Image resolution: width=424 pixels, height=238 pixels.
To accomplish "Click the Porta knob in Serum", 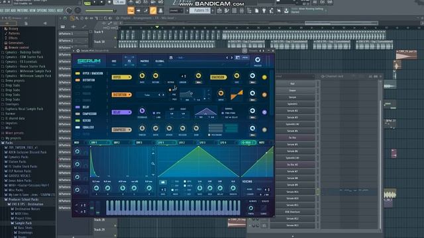I will point(251,208).
